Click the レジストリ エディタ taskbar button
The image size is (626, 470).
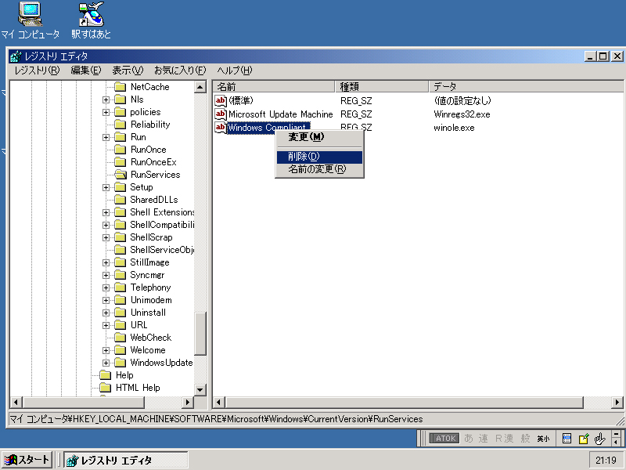coord(125,460)
